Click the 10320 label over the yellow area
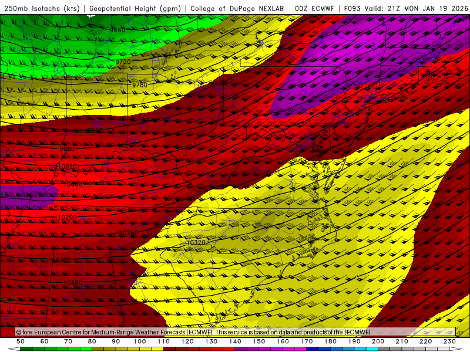470x352 pixels. tap(196, 242)
